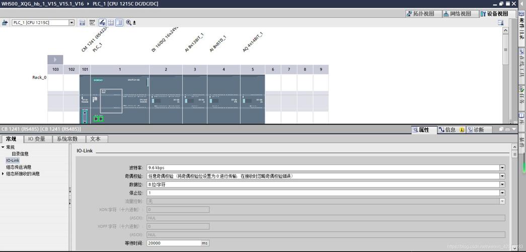Viewport: 526px width, 252px height.
Task: Open the 波特率 9.6 kbps dropdown
Action: pyautogui.click(x=502, y=168)
